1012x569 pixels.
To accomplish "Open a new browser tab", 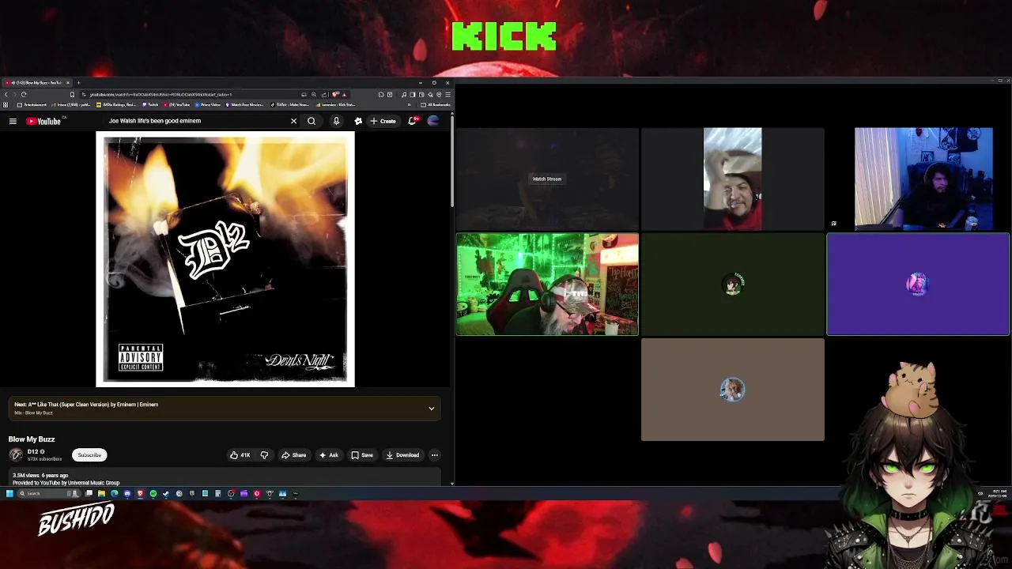I will 78,82.
